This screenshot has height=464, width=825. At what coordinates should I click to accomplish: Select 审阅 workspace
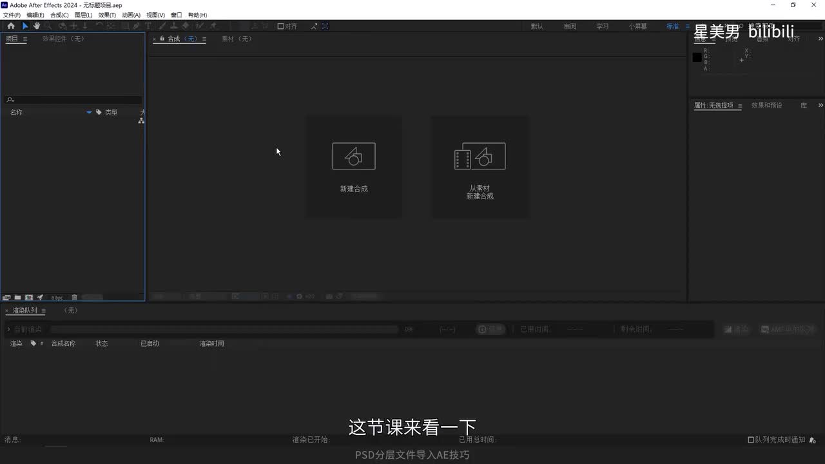pos(570,26)
